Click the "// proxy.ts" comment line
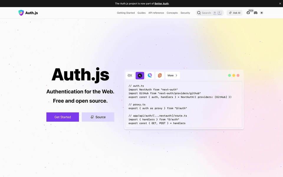283x177 pixels. coord(137,104)
